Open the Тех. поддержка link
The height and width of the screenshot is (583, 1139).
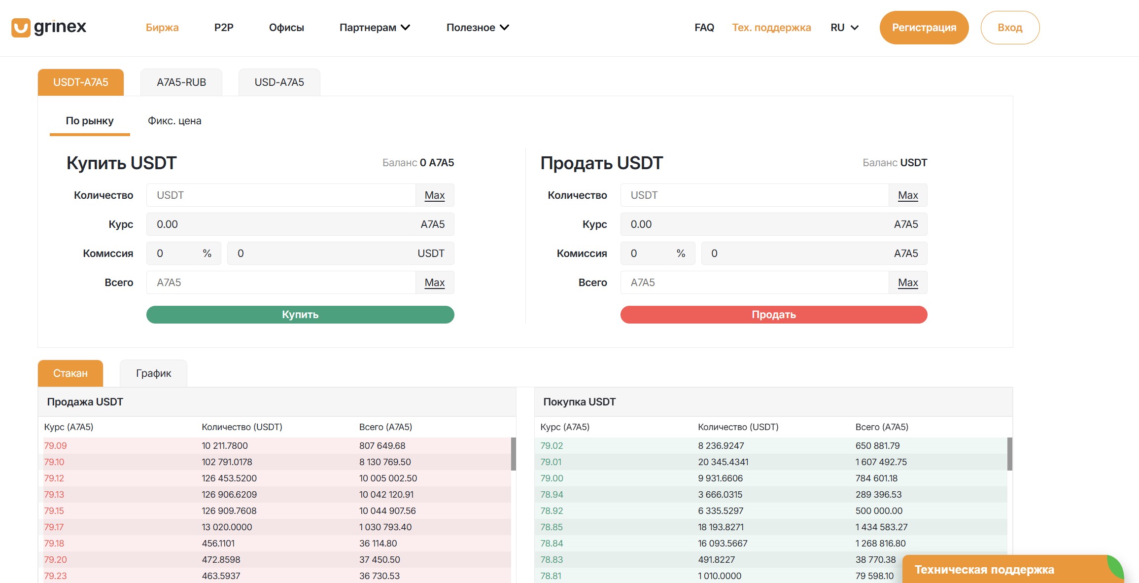coord(771,28)
